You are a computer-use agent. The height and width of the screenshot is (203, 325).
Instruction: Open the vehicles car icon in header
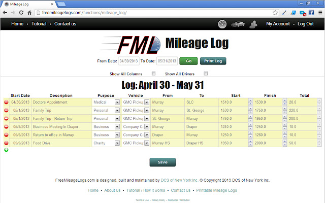click(x=238, y=24)
